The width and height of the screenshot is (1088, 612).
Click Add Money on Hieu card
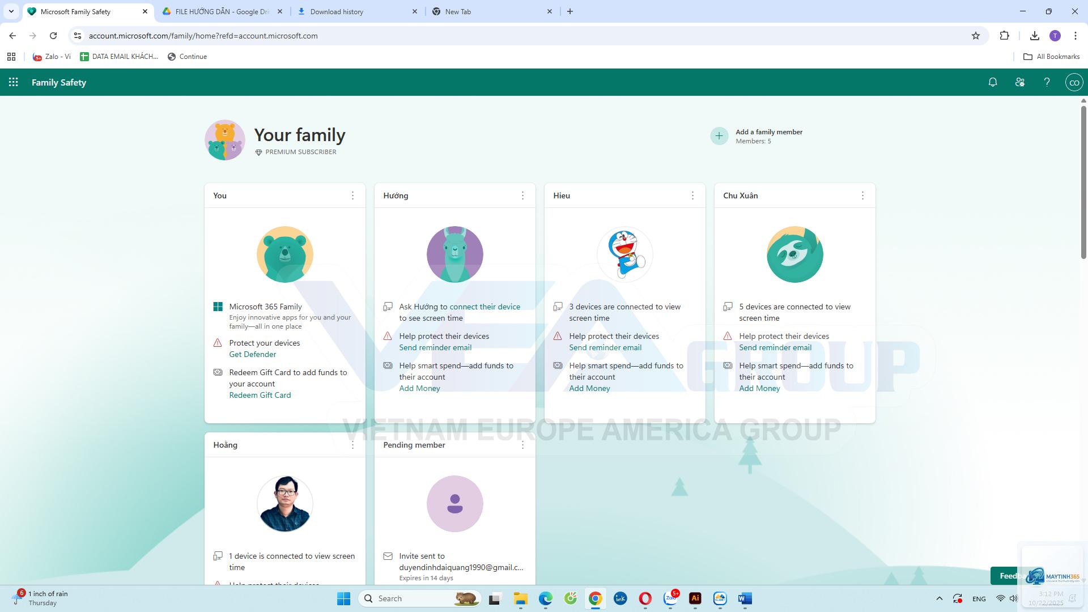coord(589,388)
